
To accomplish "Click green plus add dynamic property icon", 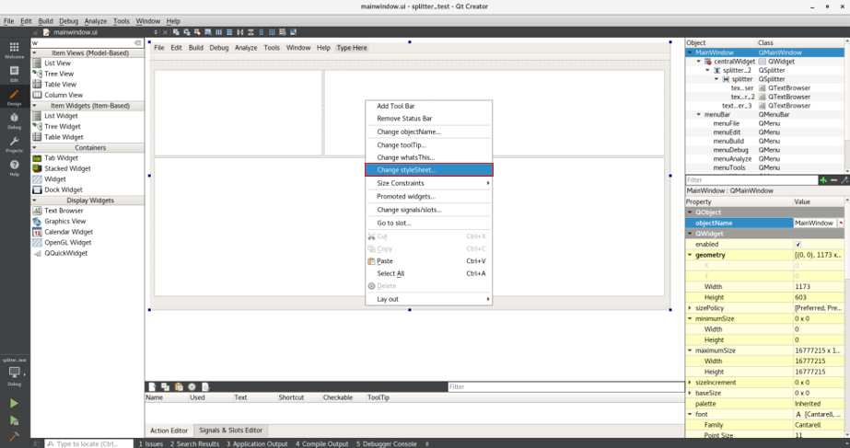I will tap(823, 180).
